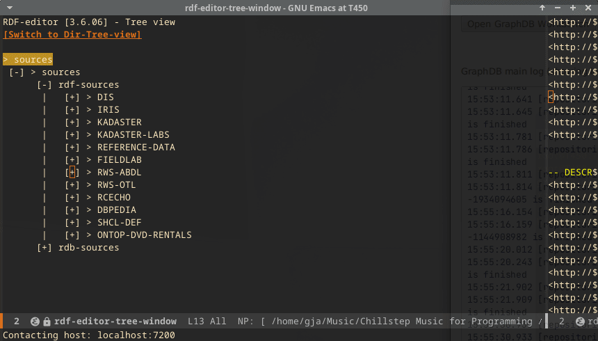
Task: Select ONTOP-DVD-RENTALS in the tree
Action: [144, 235]
